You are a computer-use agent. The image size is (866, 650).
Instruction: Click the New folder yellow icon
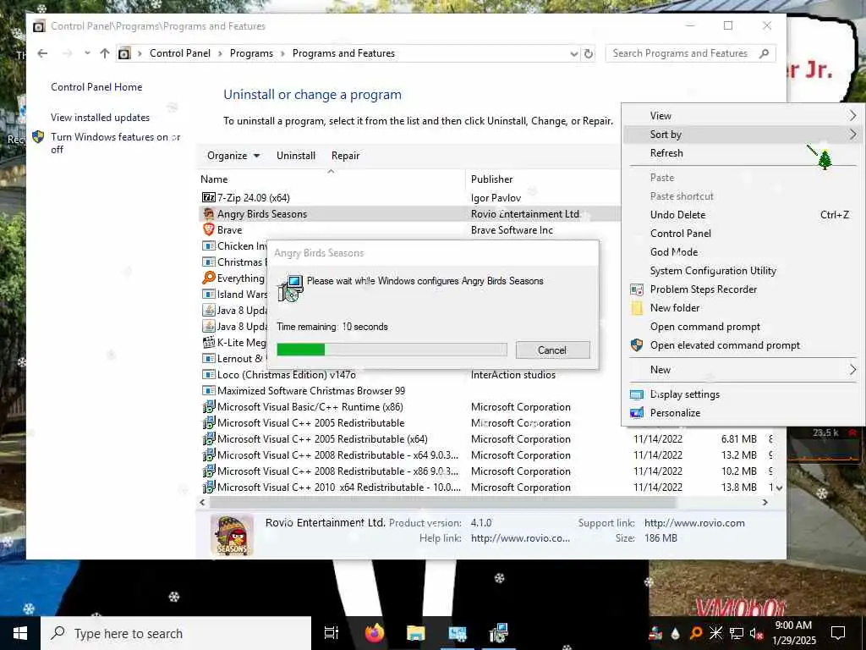tap(637, 308)
